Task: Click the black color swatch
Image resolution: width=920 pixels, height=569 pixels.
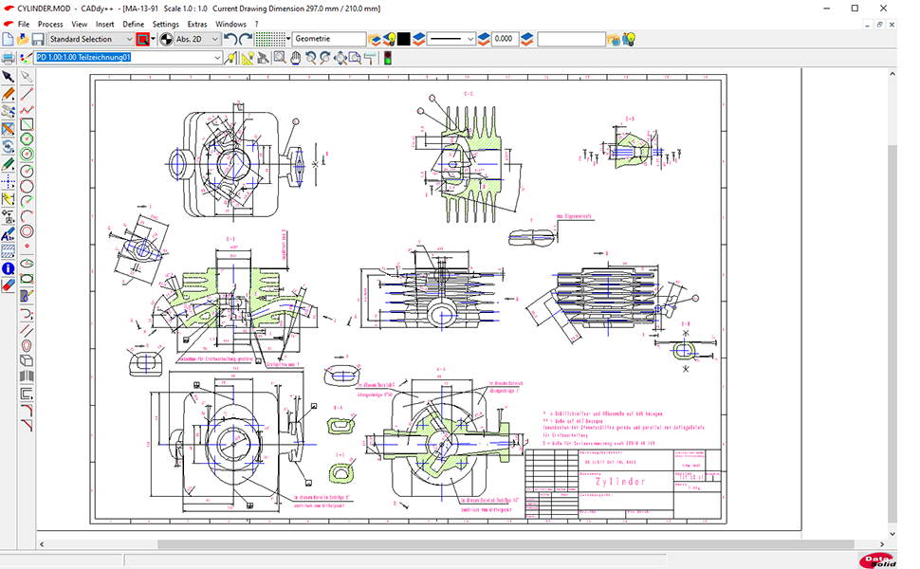Action: pyautogui.click(x=405, y=39)
